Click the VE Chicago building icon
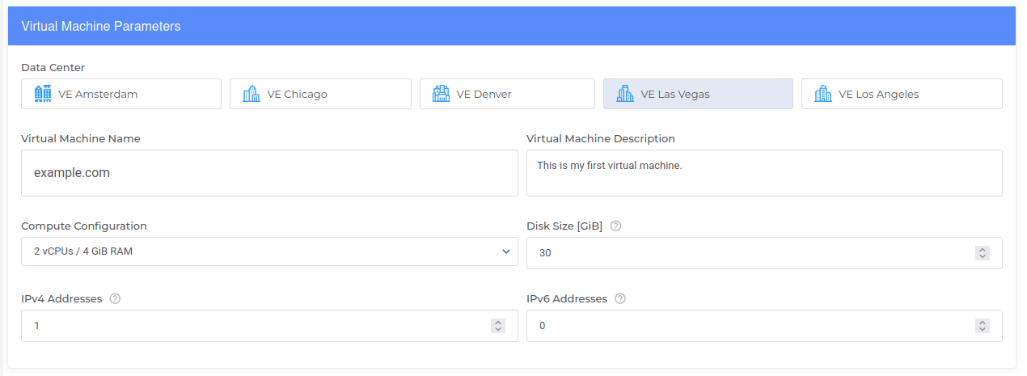 251,94
